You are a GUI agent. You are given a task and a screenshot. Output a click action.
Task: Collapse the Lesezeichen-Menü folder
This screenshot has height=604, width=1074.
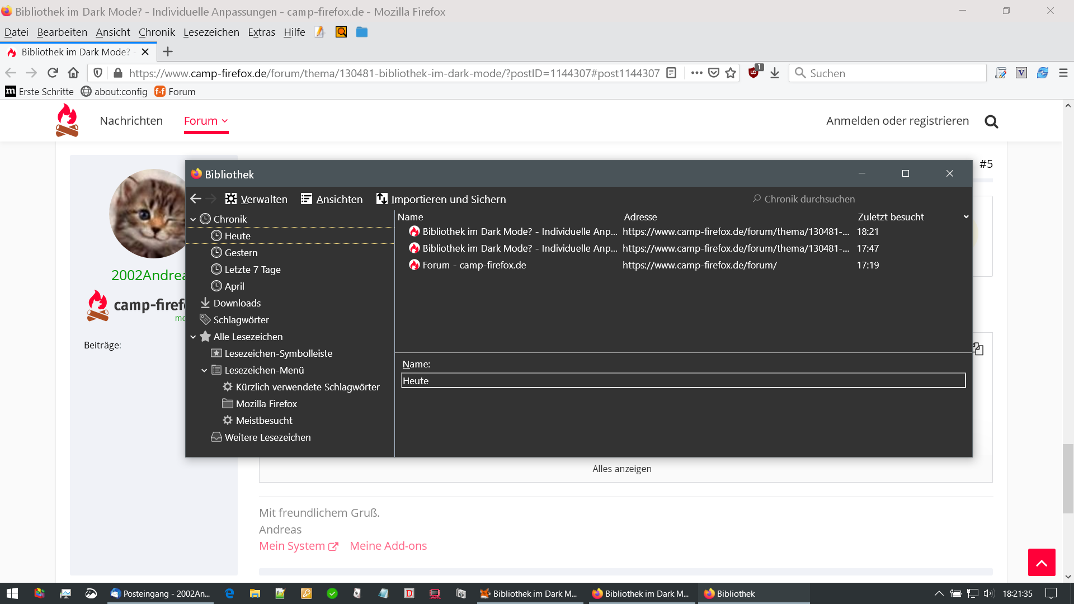click(204, 370)
